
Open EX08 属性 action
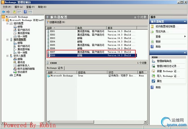point(157,81)
